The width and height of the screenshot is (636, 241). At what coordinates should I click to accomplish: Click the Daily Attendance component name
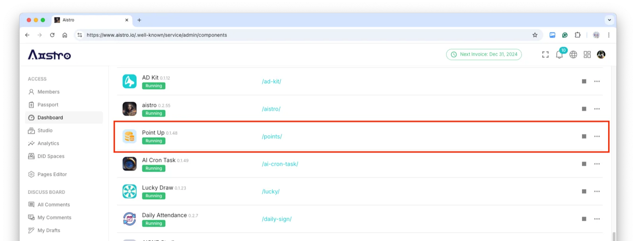pos(164,215)
